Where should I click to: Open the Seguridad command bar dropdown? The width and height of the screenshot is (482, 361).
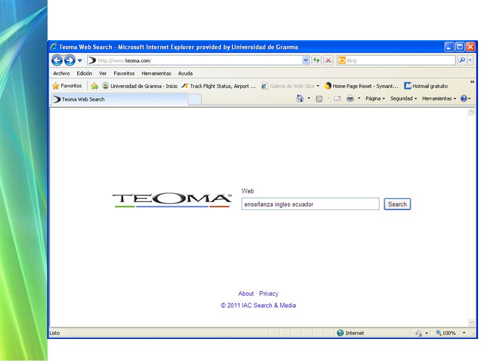tap(404, 99)
